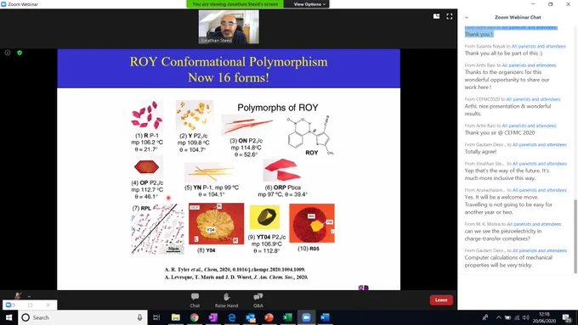Open PowerPoint from taskbar

click(x=269, y=317)
